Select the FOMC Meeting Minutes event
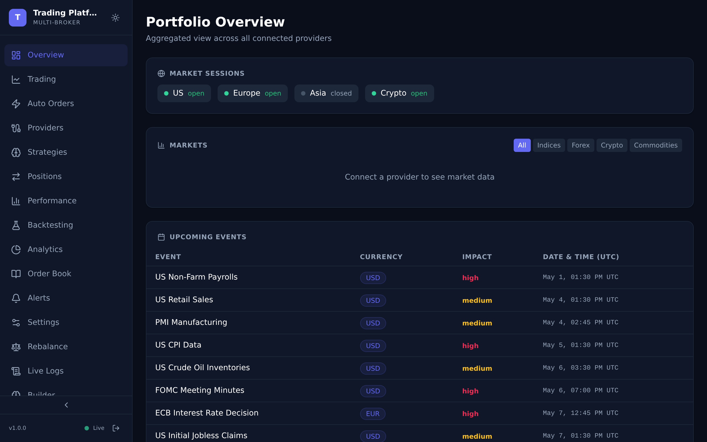The height and width of the screenshot is (442, 707). click(200, 390)
